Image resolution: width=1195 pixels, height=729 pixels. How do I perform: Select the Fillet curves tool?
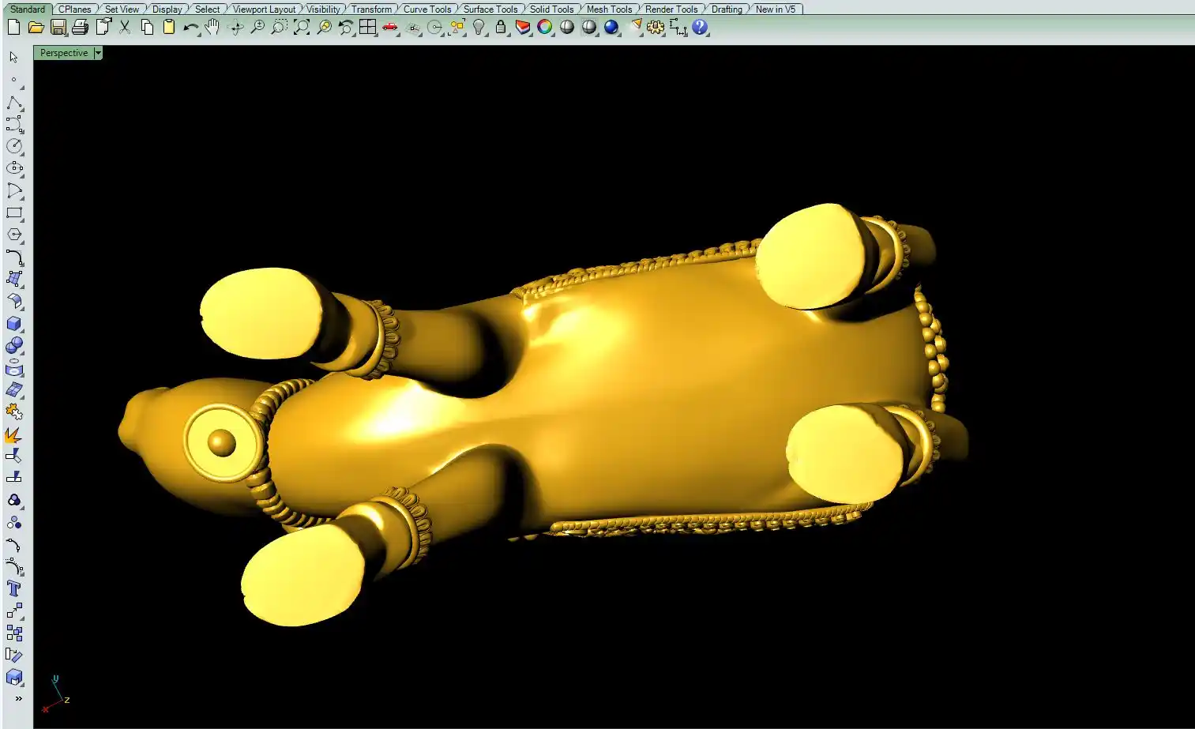(x=13, y=257)
